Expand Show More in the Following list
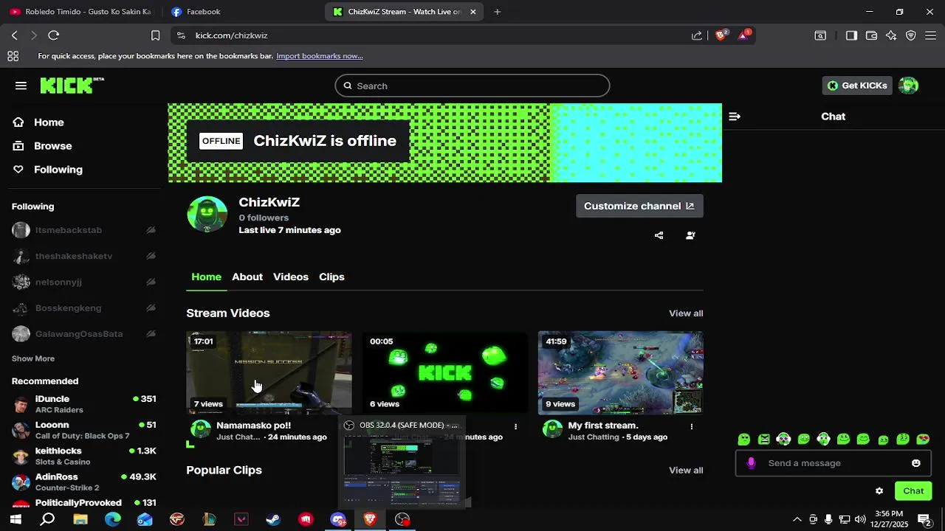This screenshot has width=945, height=531. 33,358
